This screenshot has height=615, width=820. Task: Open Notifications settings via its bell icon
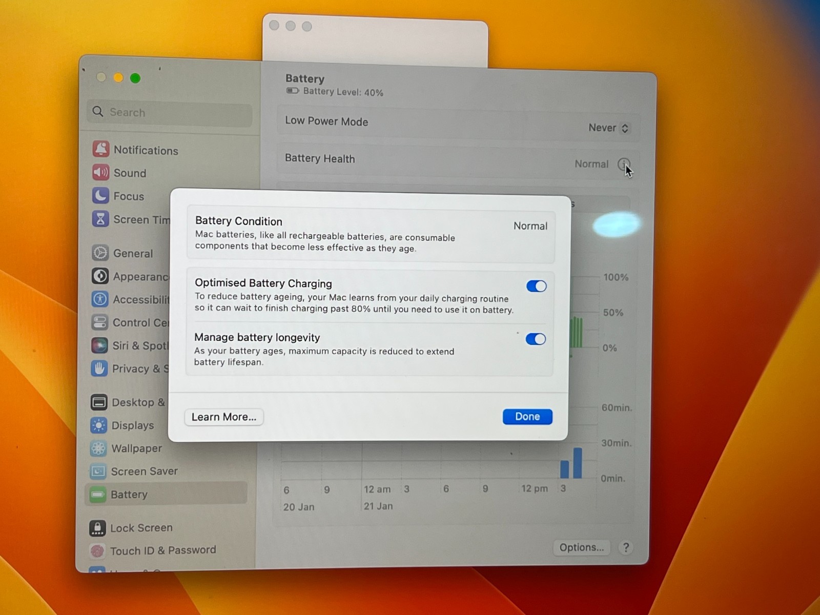(x=101, y=149)
